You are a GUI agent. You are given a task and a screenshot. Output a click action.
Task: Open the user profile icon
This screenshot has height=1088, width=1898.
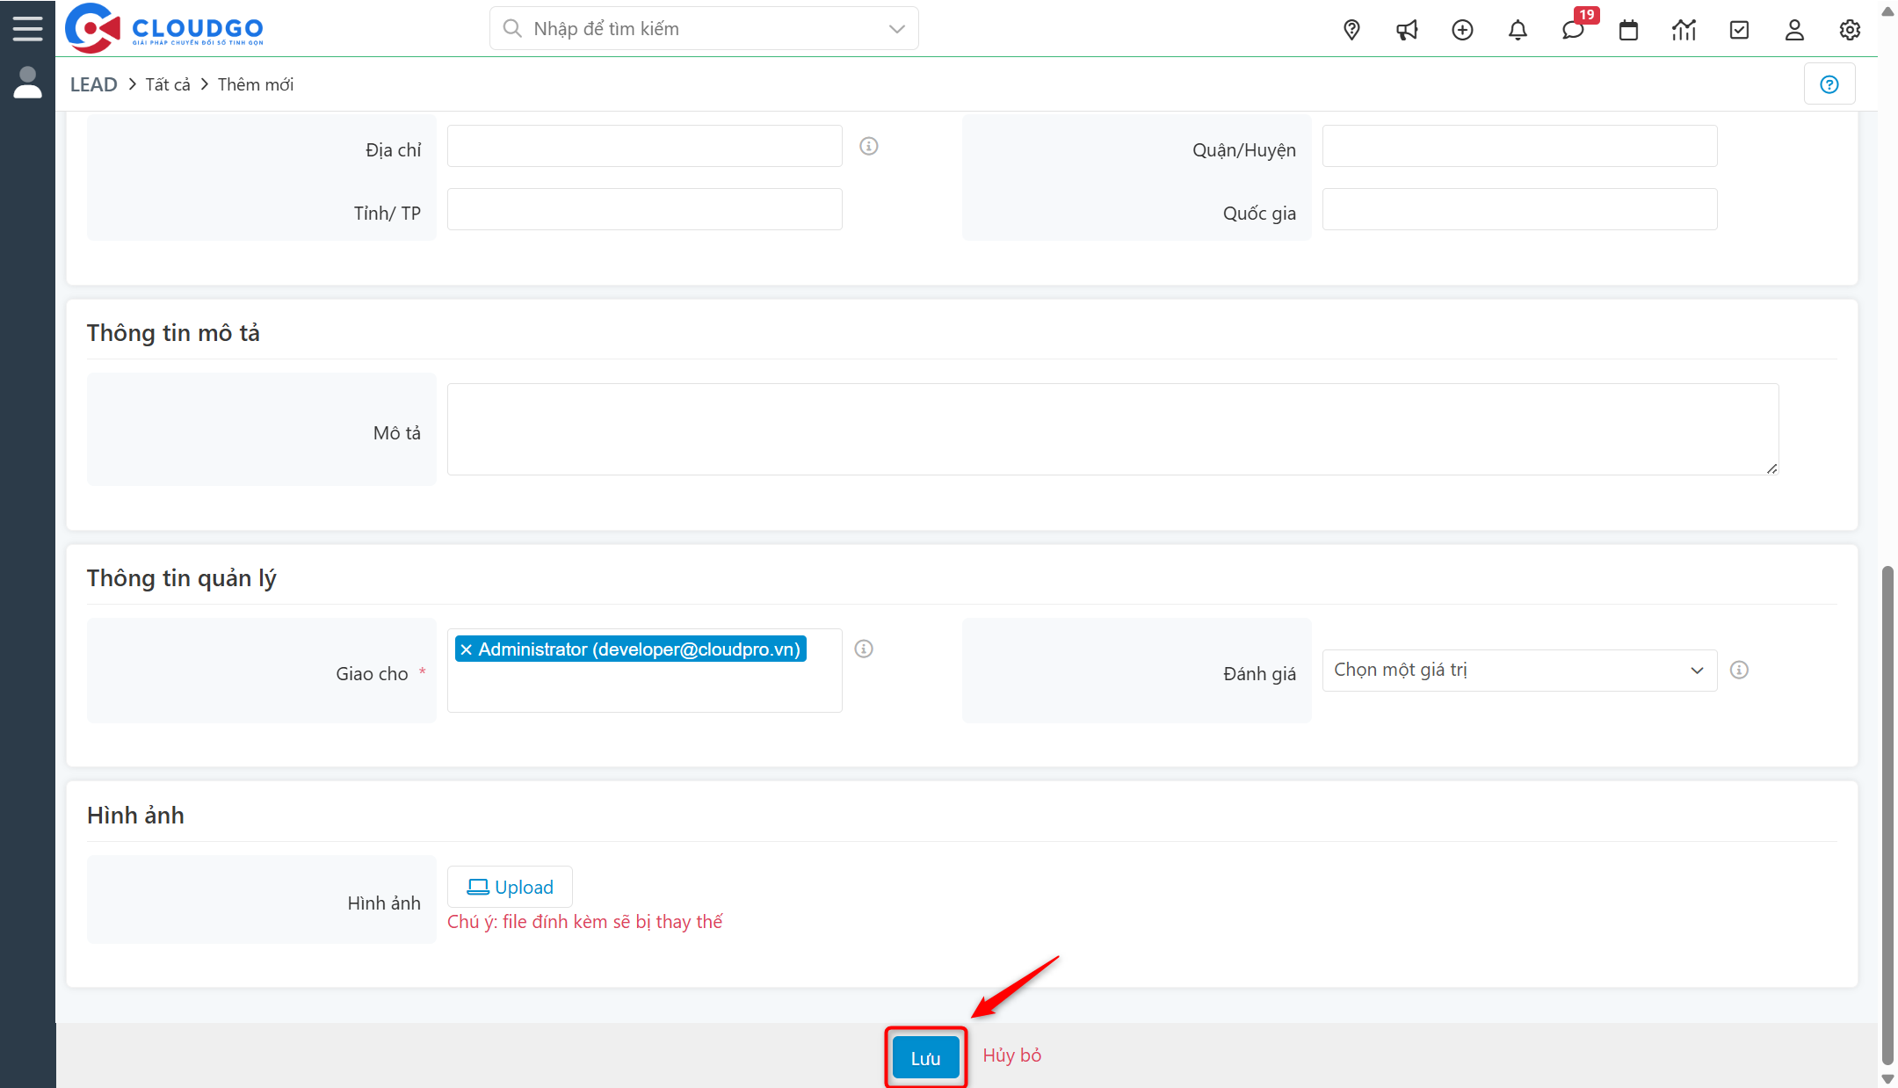(x=1794, y=29)
